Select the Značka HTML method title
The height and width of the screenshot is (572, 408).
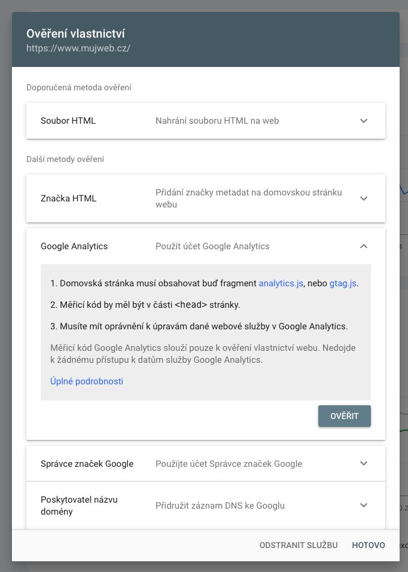pyautogui.click(x=69, y=198)
